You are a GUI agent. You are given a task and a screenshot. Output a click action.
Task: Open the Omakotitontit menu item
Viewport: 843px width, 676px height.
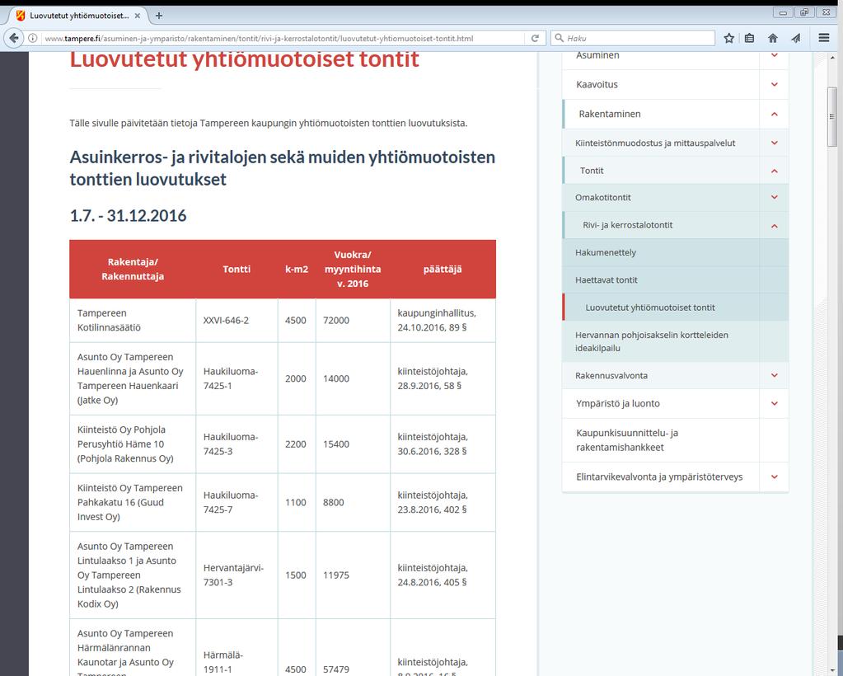pos(602,197)
